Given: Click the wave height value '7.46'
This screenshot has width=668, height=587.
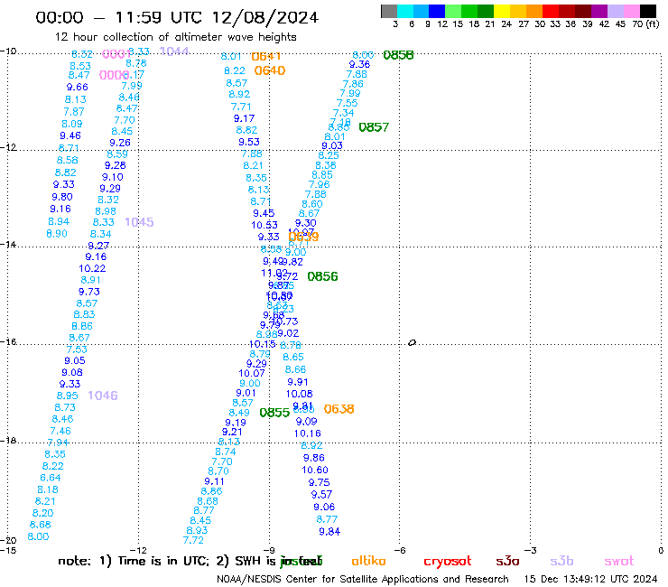Looking at the screenshot, I should pyautogui.click(x=60, y=431).
